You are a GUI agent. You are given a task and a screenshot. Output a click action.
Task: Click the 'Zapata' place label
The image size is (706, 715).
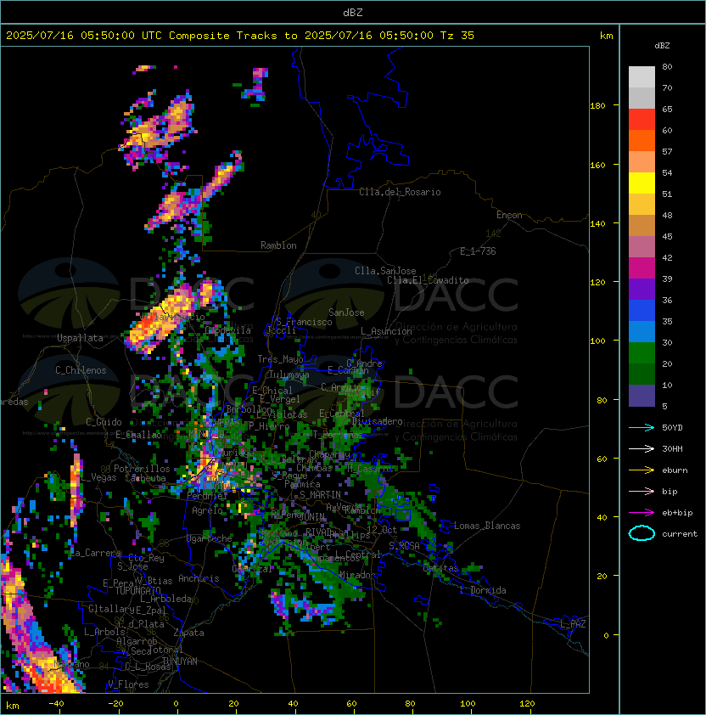pyautogui.click(x=188, y=633)
